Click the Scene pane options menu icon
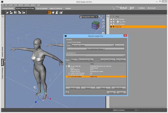Image resolution: width=168 pixels, height=113 pixels. tap(108, 16)
